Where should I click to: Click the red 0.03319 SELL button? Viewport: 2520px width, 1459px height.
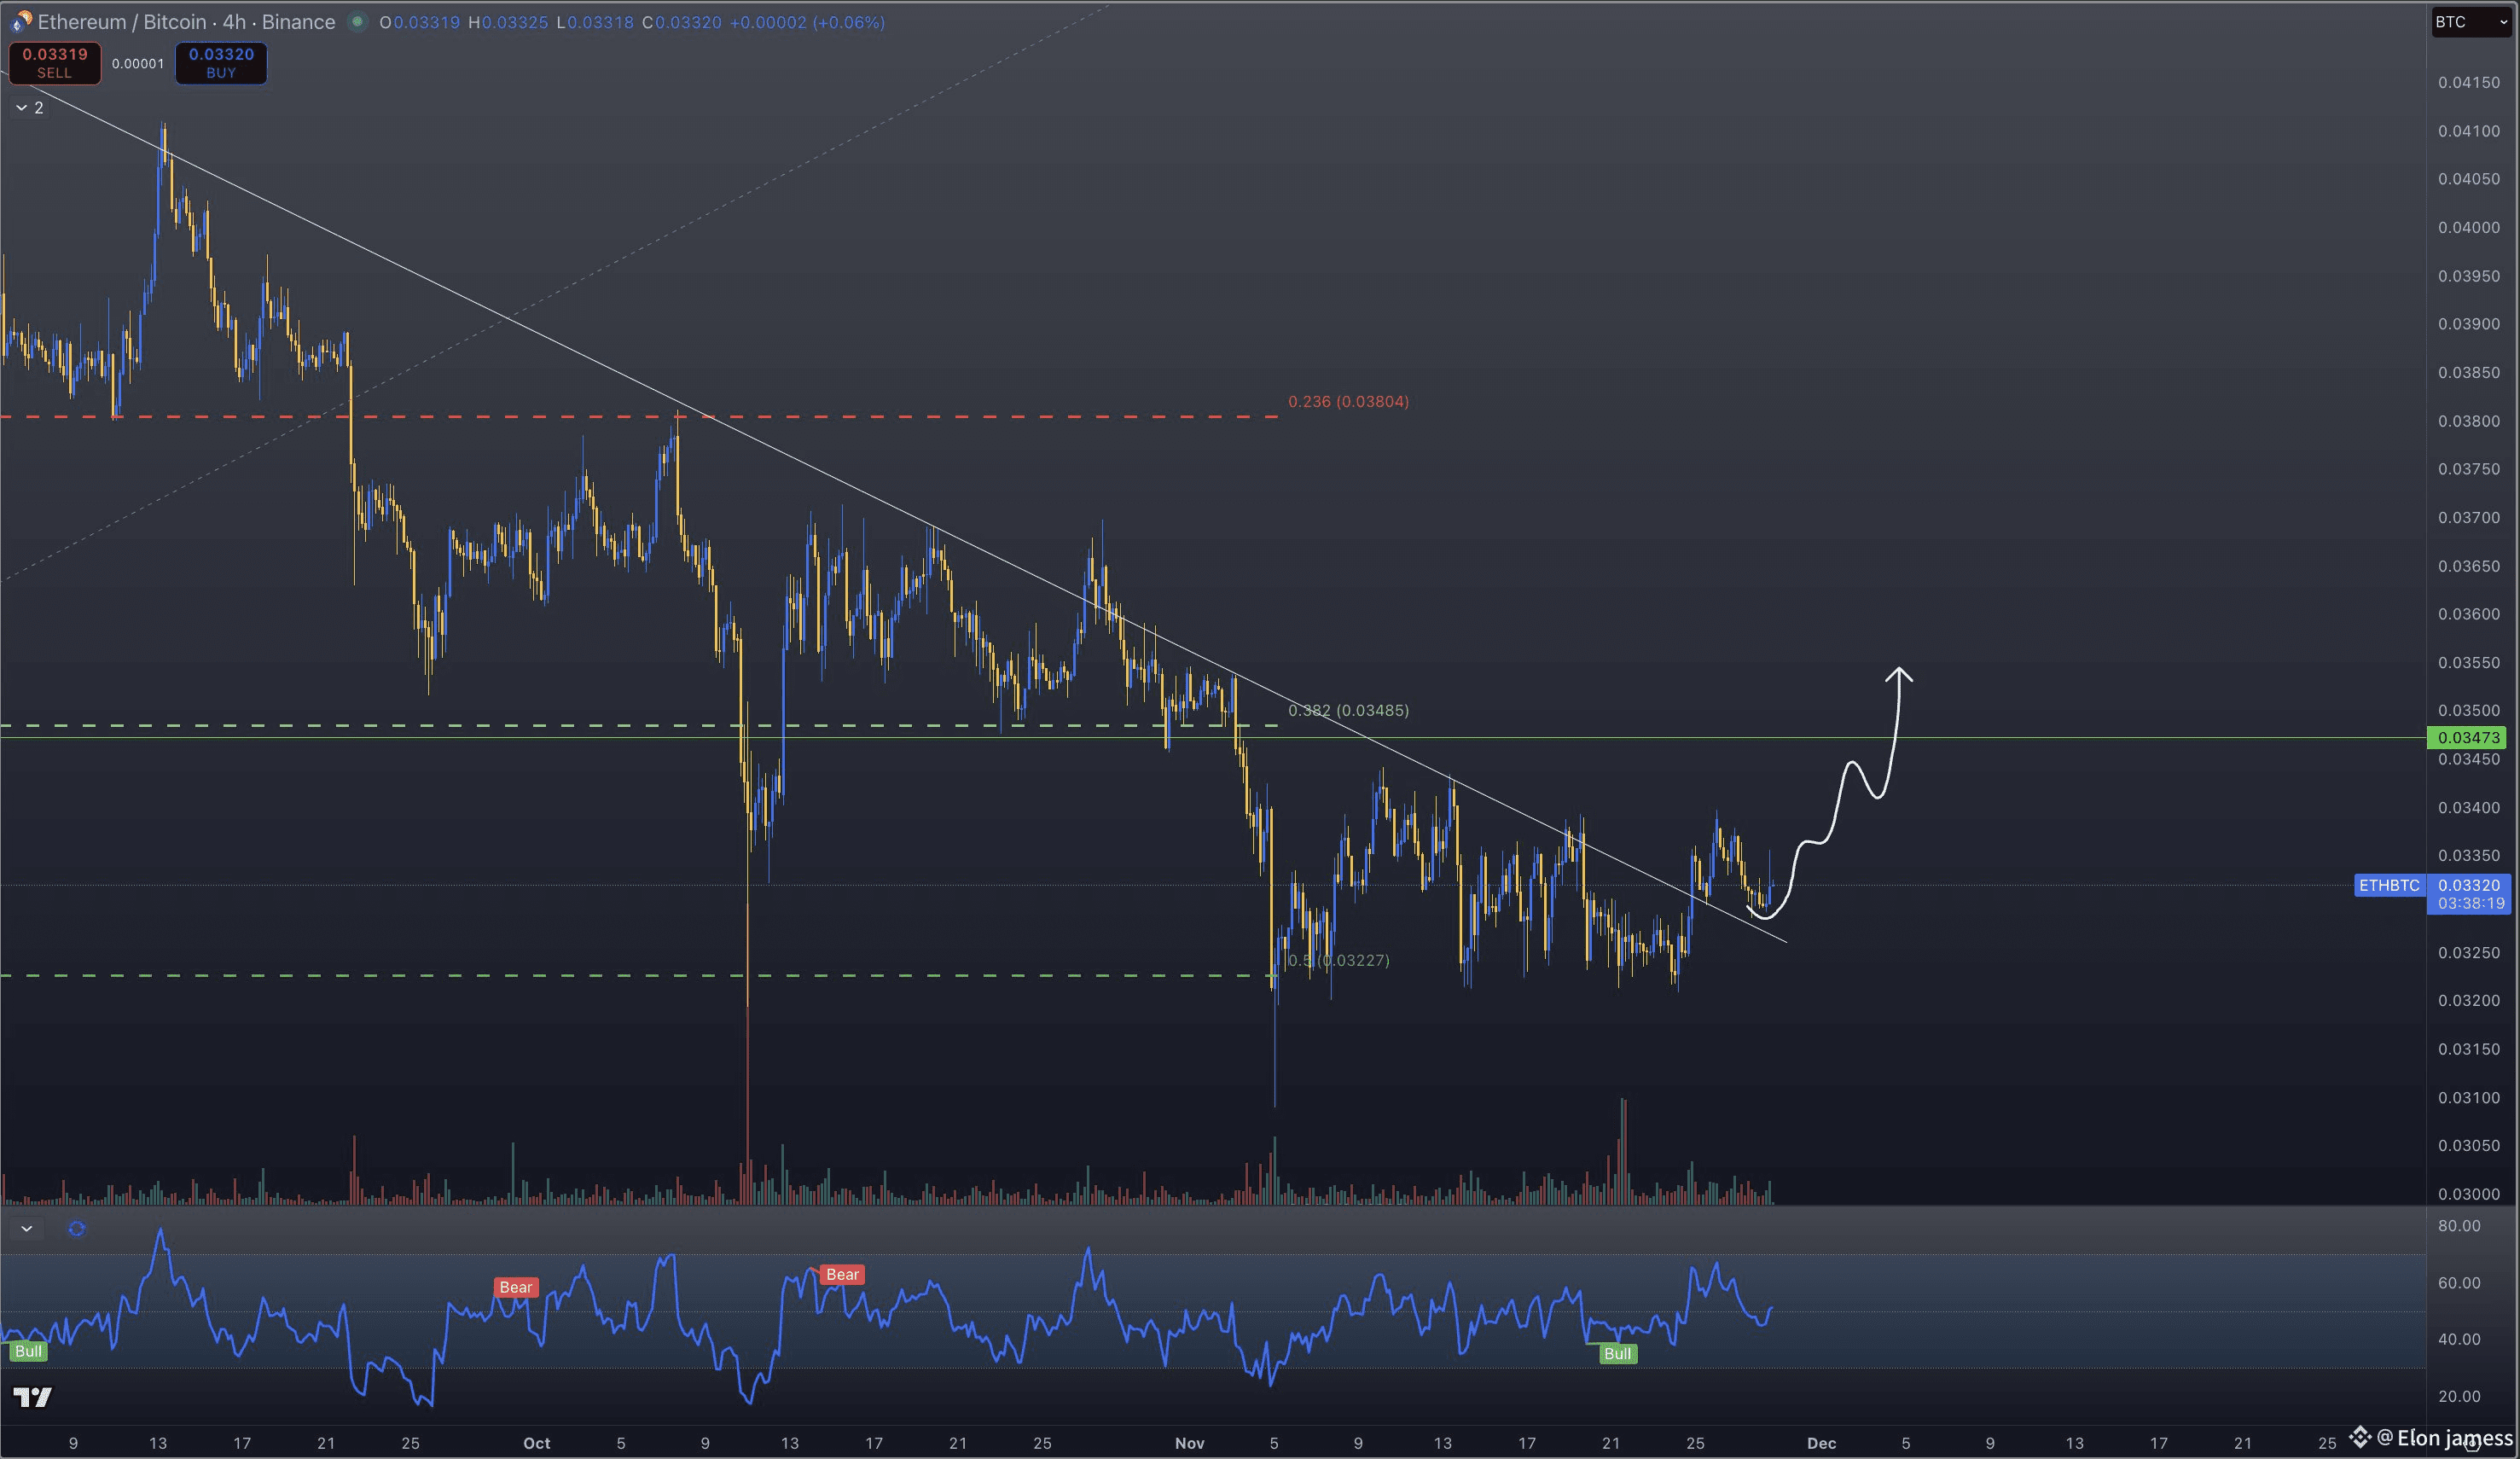point(55,62)
